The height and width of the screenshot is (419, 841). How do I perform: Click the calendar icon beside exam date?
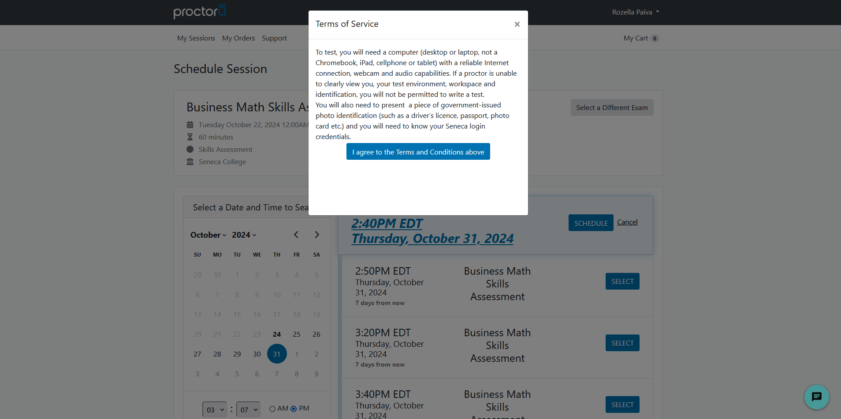point(190,125)
